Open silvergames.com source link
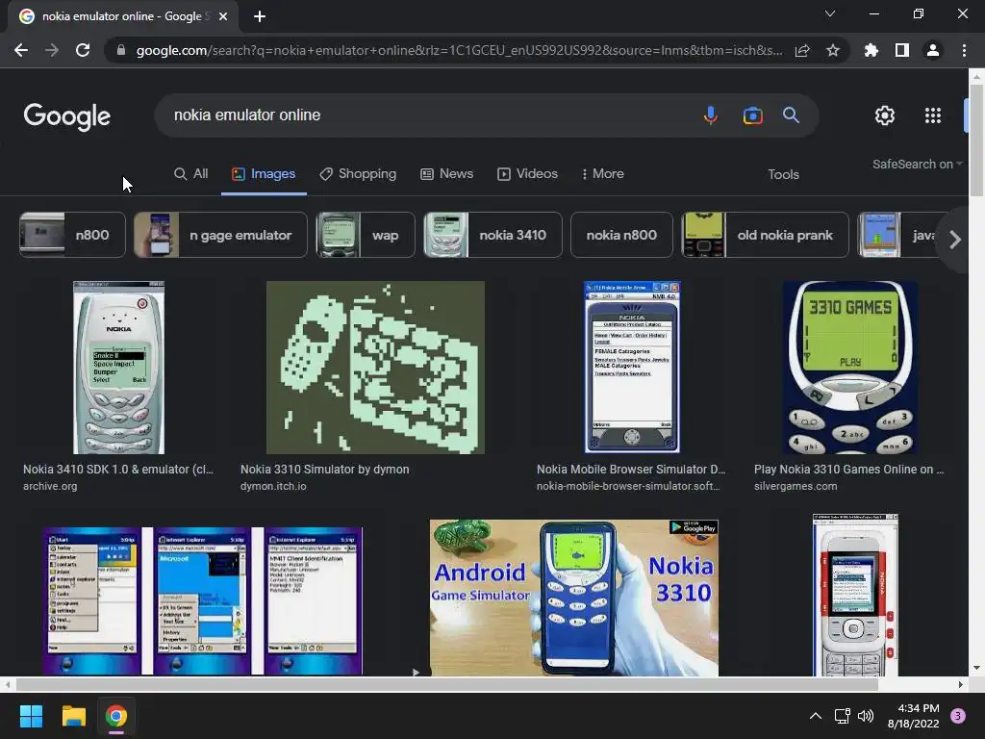The height and width of the screenshot is (739, 985). click(x=796, y=486)
